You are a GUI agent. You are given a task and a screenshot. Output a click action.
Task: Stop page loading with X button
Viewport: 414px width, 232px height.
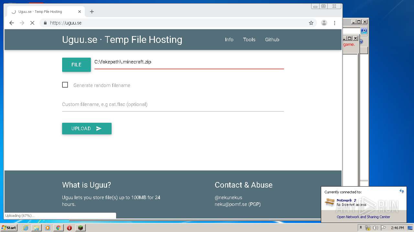(32, 23)
